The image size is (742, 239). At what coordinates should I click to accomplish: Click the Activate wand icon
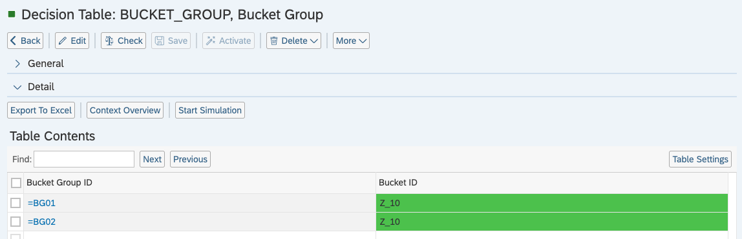tap(211, 41)
